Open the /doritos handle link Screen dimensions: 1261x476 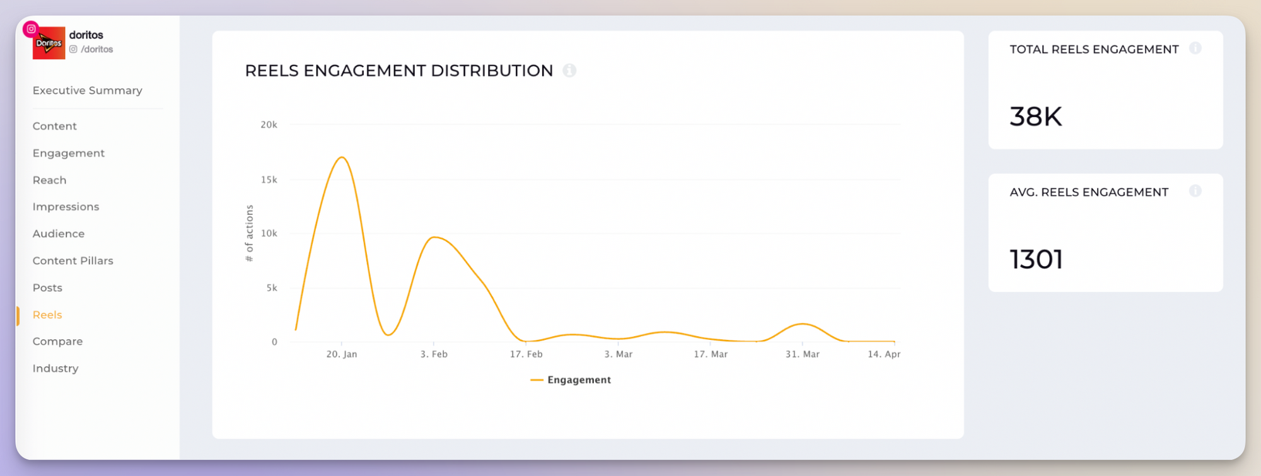(x=97, y=49)
